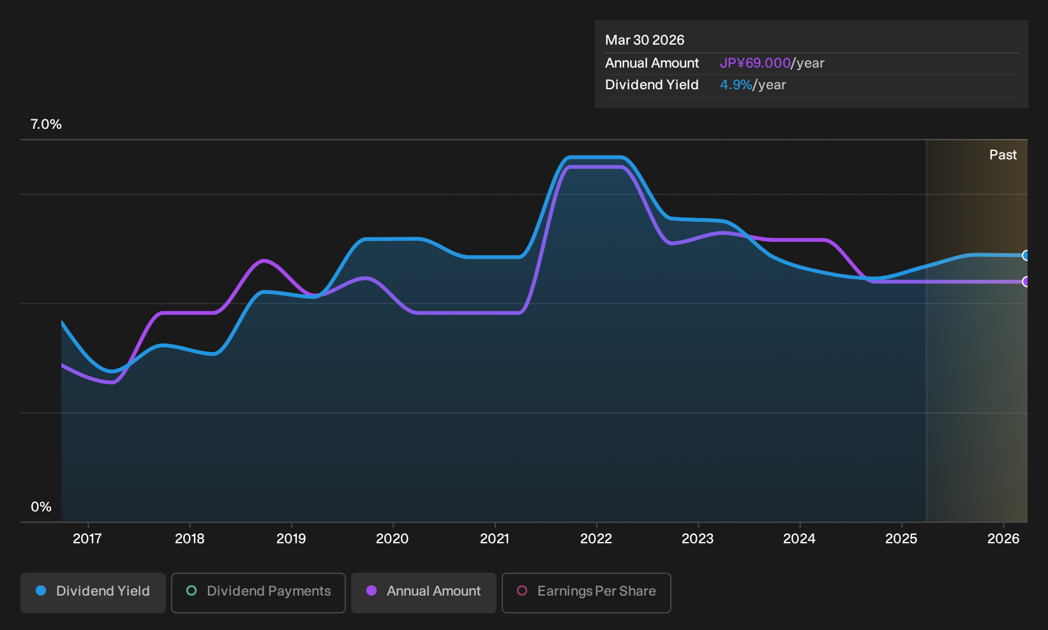Click the Past region label
The width and height of the screenshot is (1048, 630).
point(1003,155)
